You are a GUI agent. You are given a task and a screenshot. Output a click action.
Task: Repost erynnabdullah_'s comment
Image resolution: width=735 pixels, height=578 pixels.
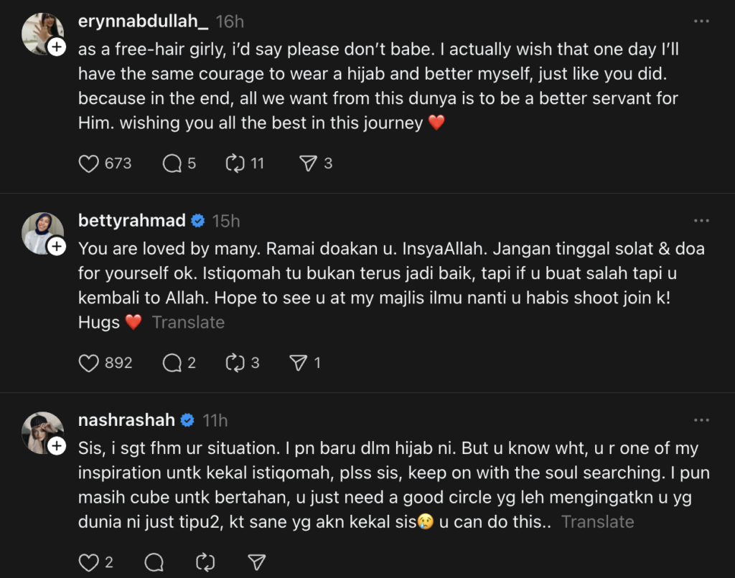click(x=235, y=164)
